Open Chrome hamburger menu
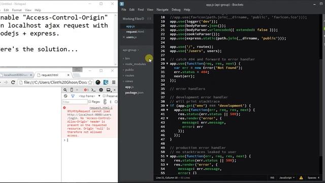 [x=114, y=82]
